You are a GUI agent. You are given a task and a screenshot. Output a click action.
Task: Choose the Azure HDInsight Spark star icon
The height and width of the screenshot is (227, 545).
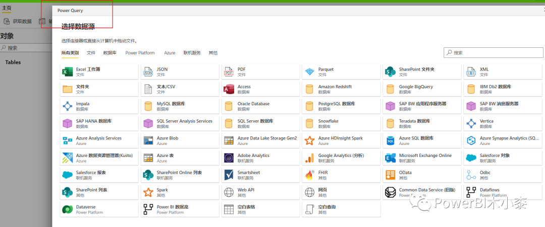tap(309, 140)
